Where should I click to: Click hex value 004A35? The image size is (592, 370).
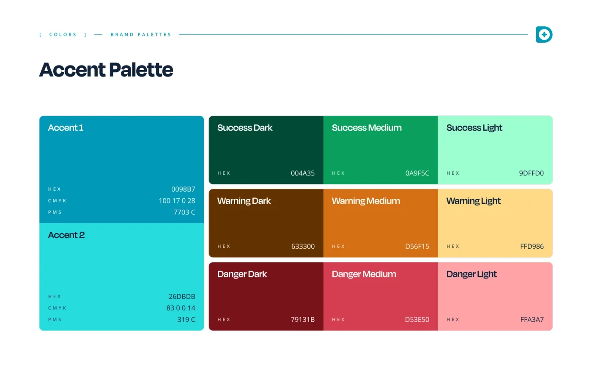[303, 173]
